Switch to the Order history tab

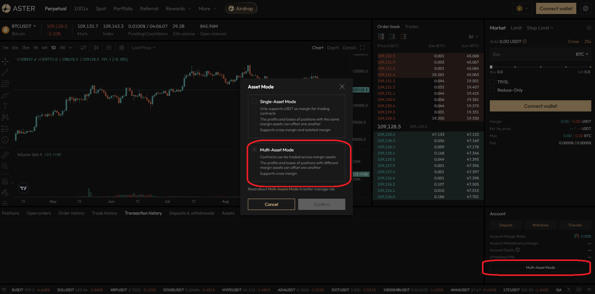71,213
